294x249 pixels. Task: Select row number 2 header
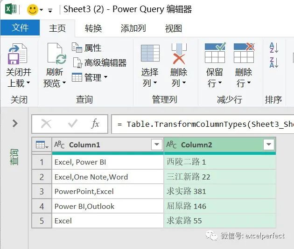[x=42, y=177]
